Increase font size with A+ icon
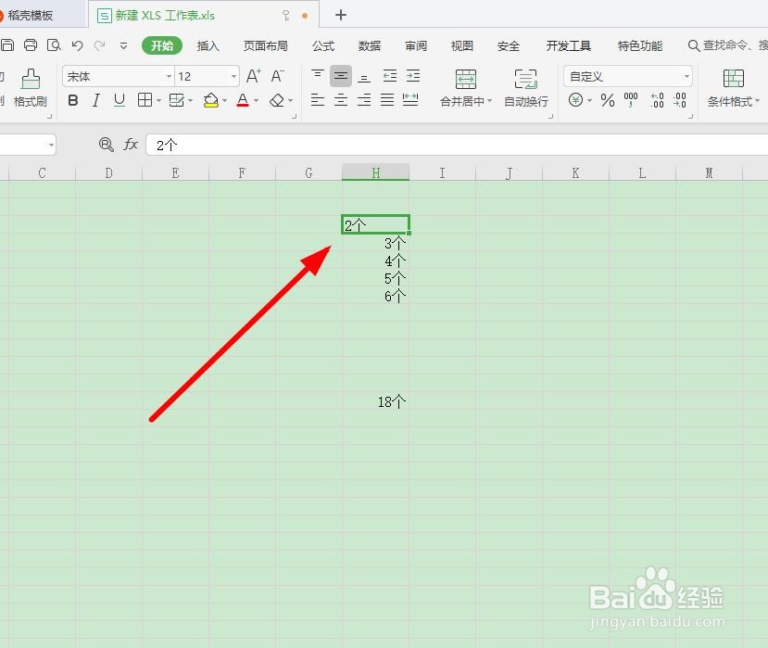Image resolution: width=768 pixels, height=648 pixels. coord(253,76)
